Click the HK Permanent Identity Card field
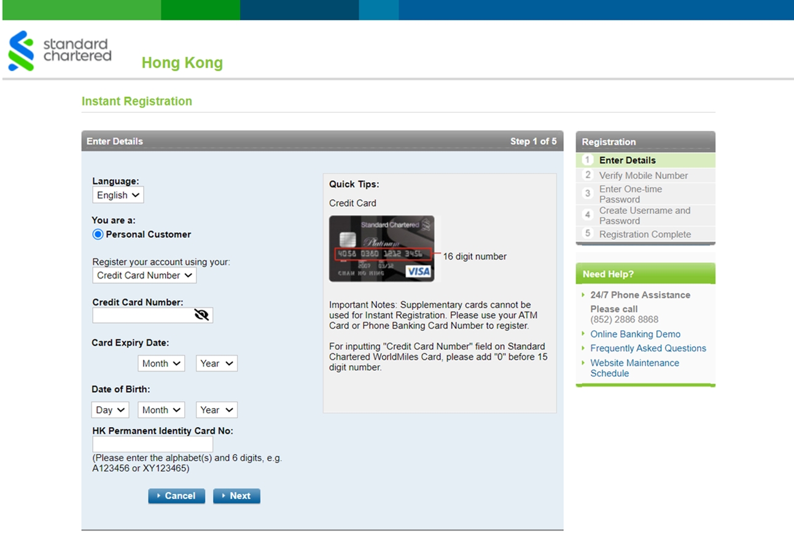Image resolution: width=794 pixels, height=543 pixels. point(152,444)
